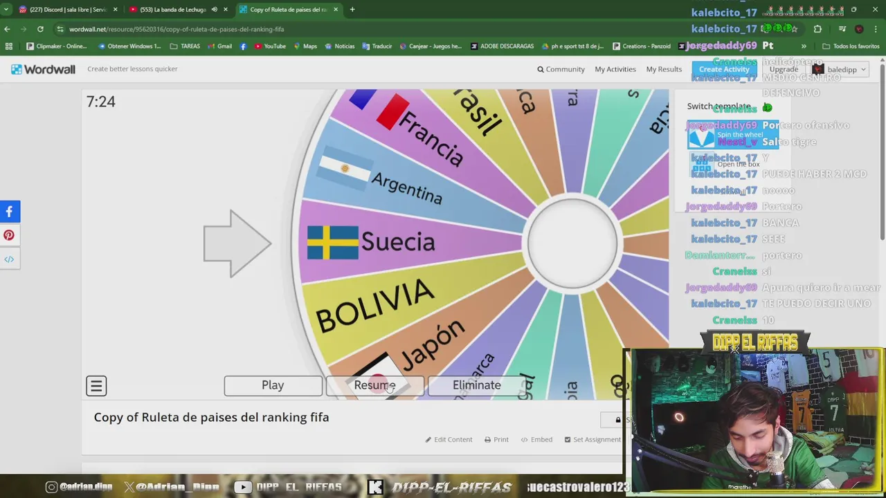Screen dimensions: 886x498
Task: Mute the La banda de Lechuga tab audio
Action: click(214, 10)
